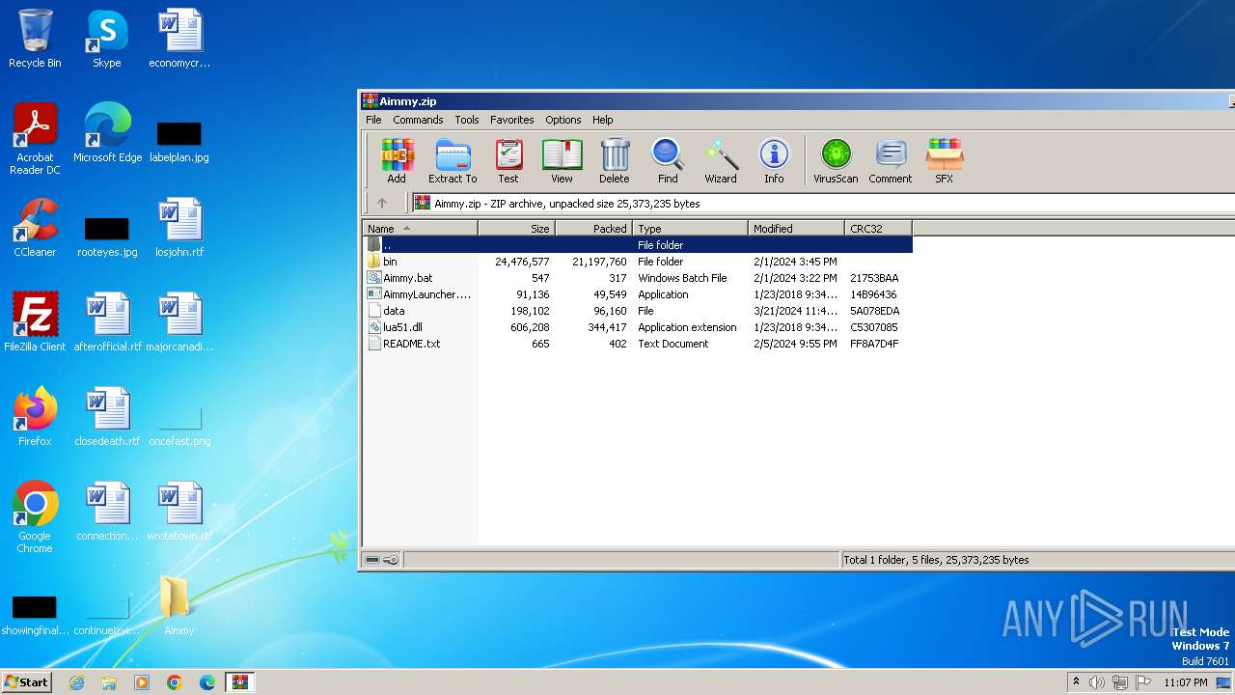Click the volume tray icon

click(1097, 682)
